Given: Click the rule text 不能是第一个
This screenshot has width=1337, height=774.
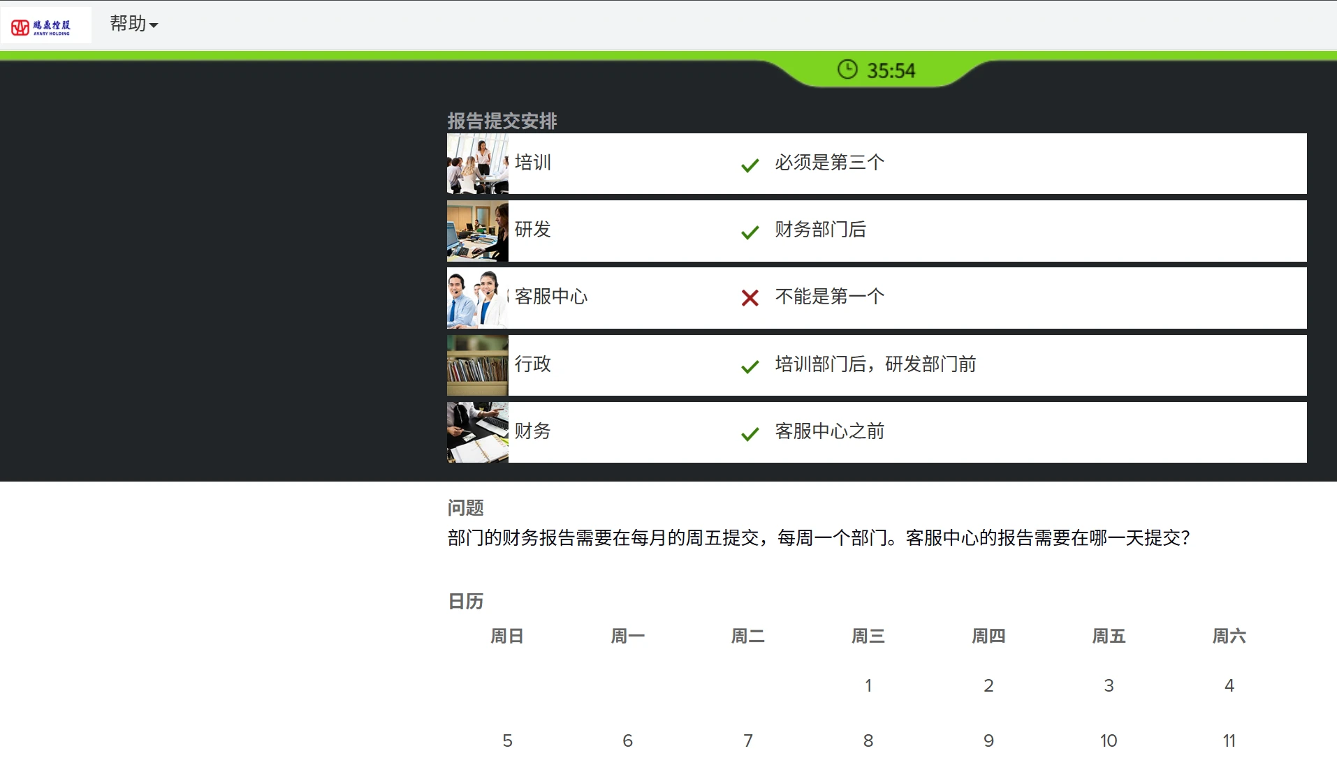Looking at the screenshot, I should 830,297.
